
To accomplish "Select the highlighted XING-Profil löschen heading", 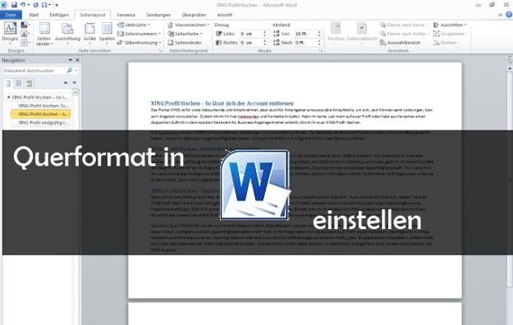I will (x=40, y=114).
